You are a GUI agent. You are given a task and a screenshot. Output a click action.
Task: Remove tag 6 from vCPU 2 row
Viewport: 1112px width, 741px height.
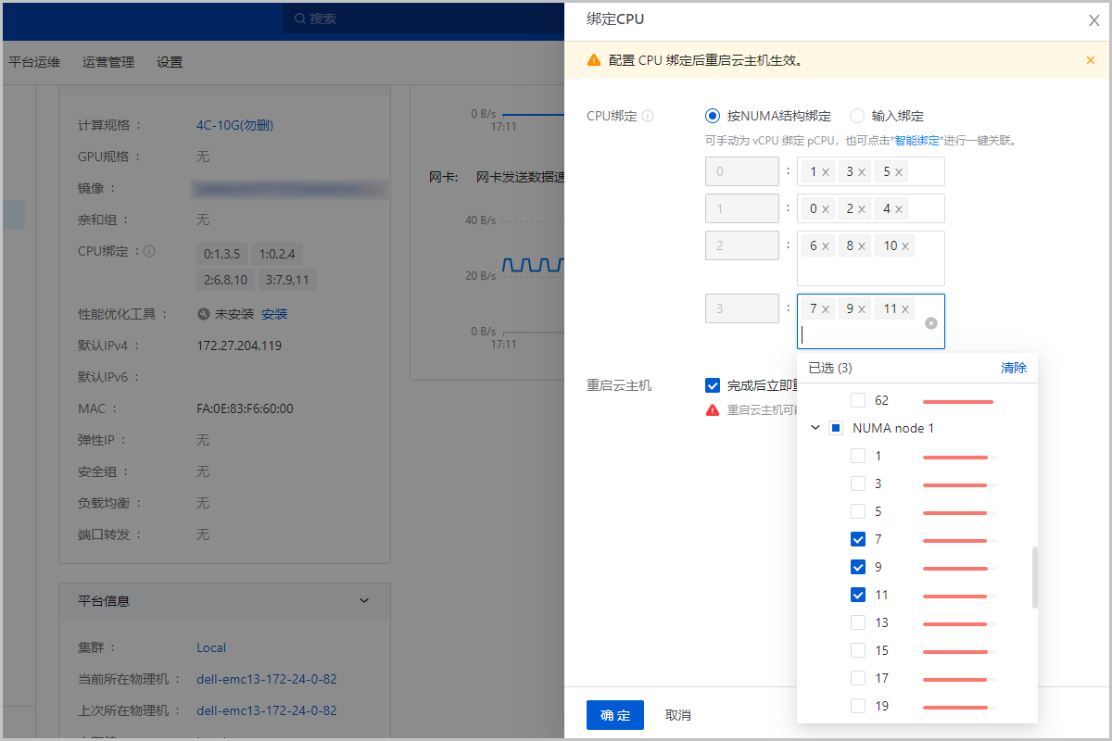pos(825,246)
